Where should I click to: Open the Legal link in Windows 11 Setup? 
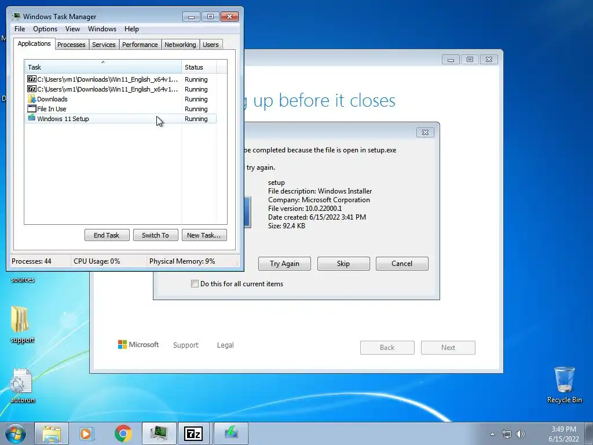click(225, 345)
